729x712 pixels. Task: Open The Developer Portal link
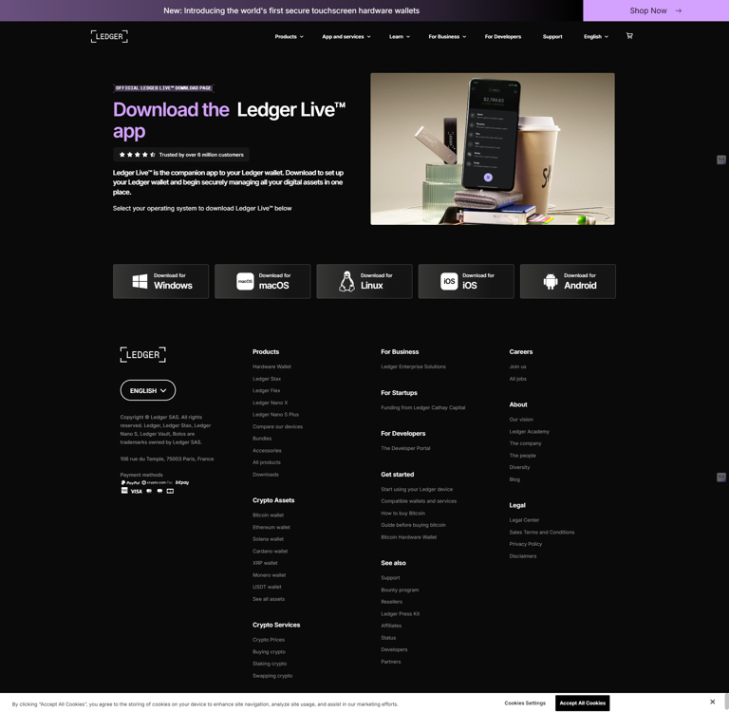pos(405,448)
